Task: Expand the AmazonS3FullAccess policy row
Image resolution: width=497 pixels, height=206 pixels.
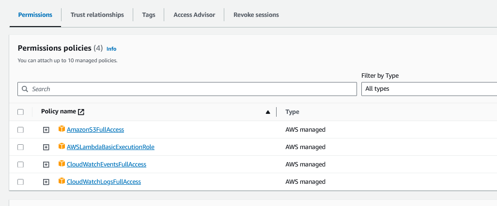Action: point(46,130)
